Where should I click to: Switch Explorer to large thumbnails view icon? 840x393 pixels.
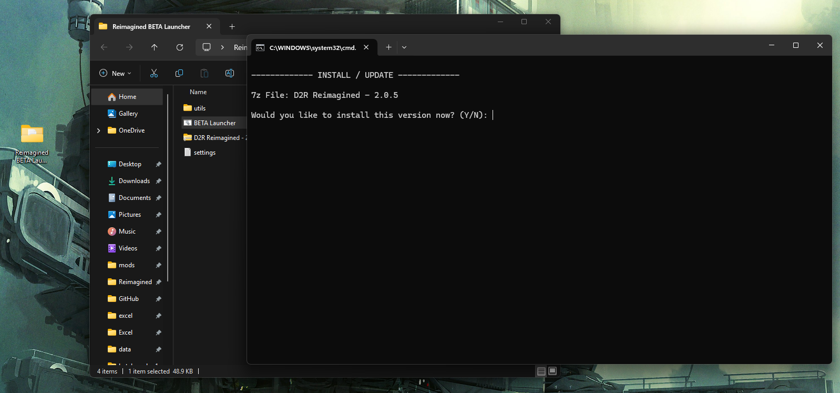click(552, 371)
